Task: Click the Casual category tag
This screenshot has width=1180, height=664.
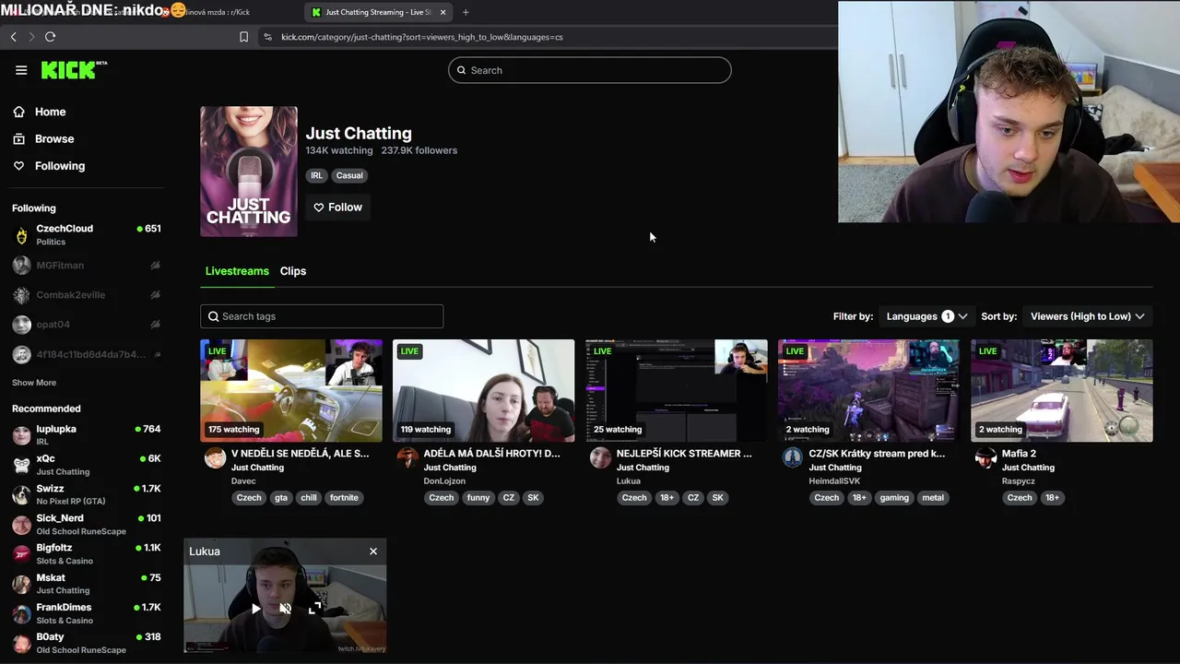Action: (349, 175)
